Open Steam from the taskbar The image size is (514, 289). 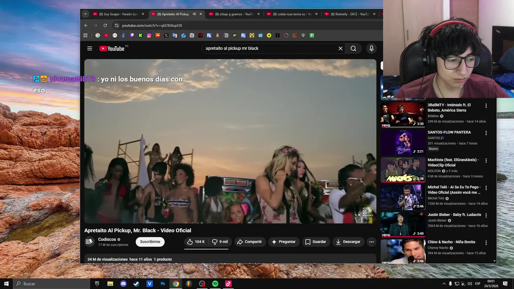[x=137, y=284]
